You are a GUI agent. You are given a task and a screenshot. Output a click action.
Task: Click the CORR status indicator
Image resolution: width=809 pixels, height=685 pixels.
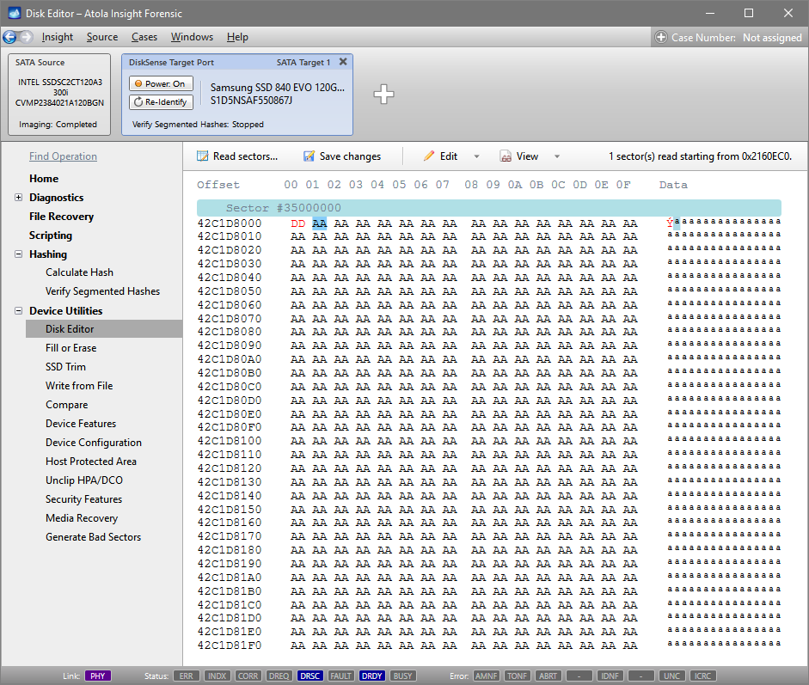[x=248, y=676]
